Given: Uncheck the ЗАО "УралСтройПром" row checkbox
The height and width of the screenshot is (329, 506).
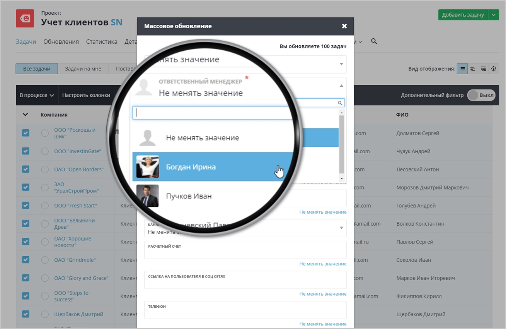Looking at the screenshot, I should click(x=26, y=187).
